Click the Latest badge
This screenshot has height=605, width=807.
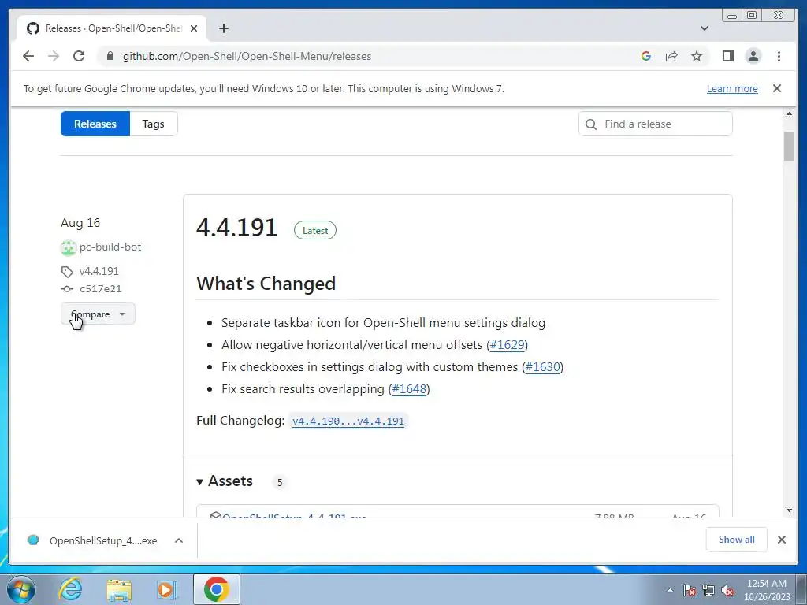315,231
